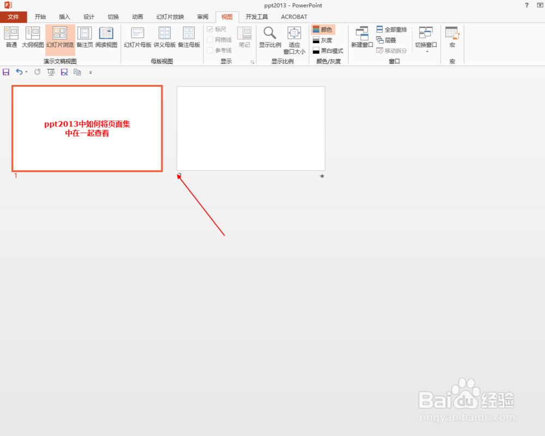Switch to Normal (普通) view

coord(11,38)
